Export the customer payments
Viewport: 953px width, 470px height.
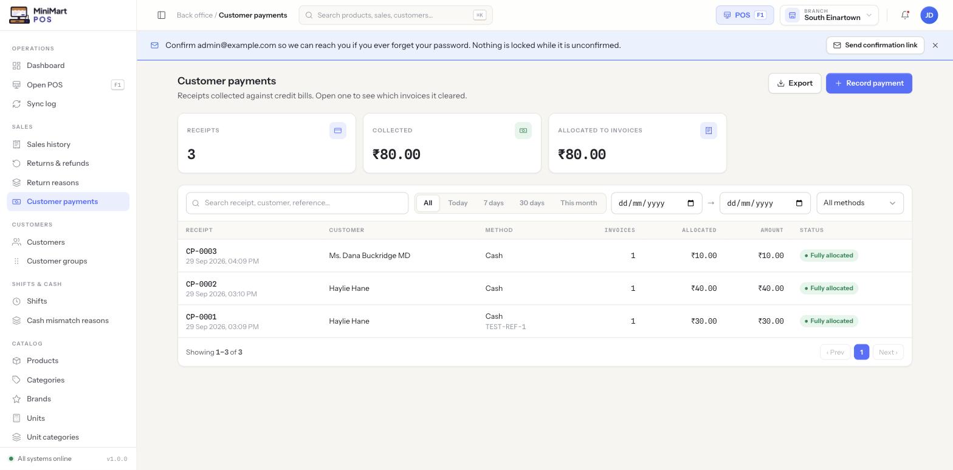pos(795,83)
